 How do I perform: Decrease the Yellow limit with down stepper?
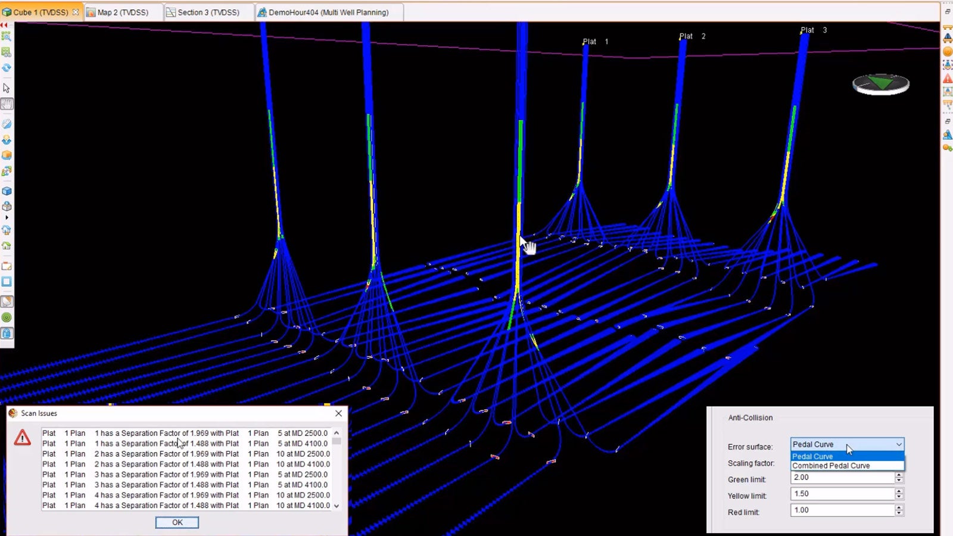point(899,497)
